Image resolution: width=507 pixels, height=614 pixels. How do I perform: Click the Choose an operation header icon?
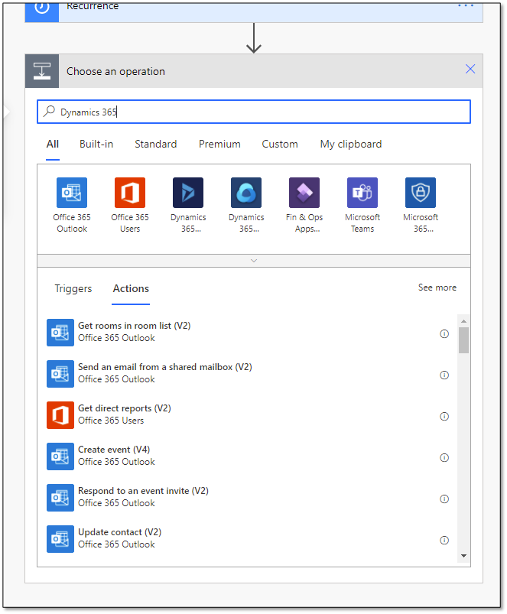(42, 71)
